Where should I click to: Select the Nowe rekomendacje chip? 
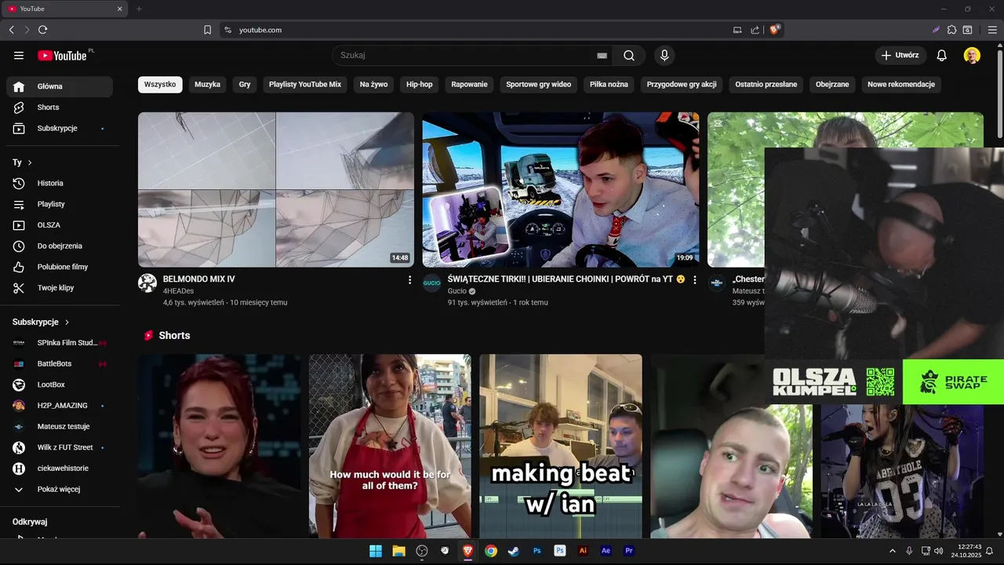click(901, 85)
